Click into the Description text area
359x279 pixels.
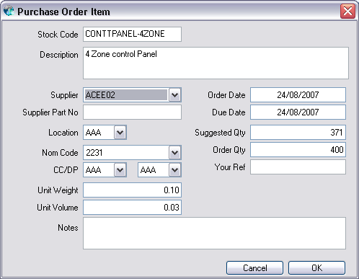(x=216, y=63)
